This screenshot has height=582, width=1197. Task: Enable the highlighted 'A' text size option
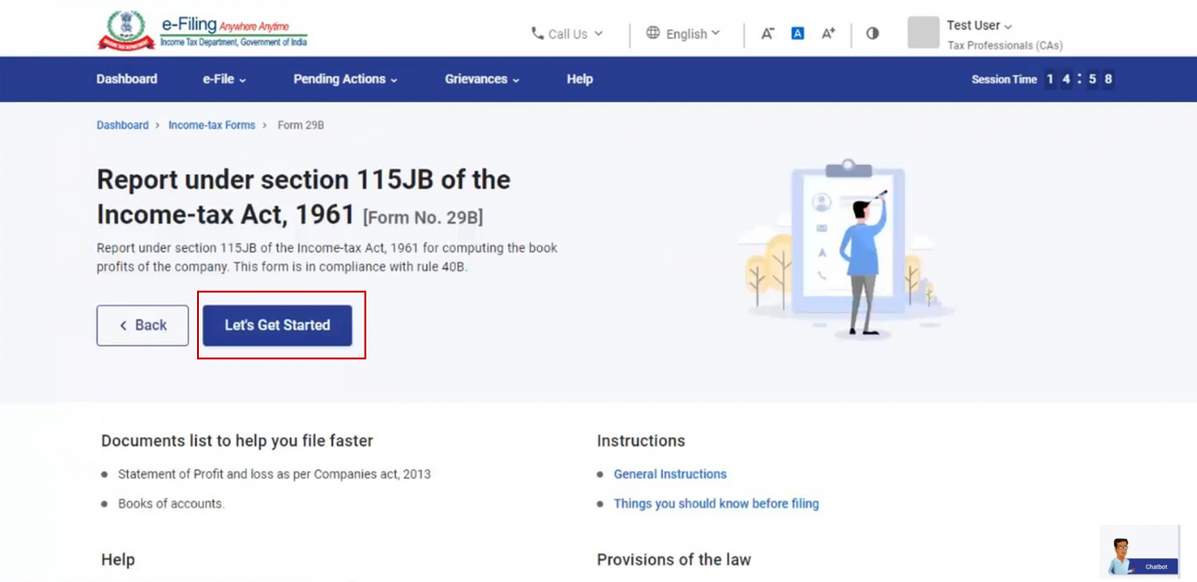[796, 33]
